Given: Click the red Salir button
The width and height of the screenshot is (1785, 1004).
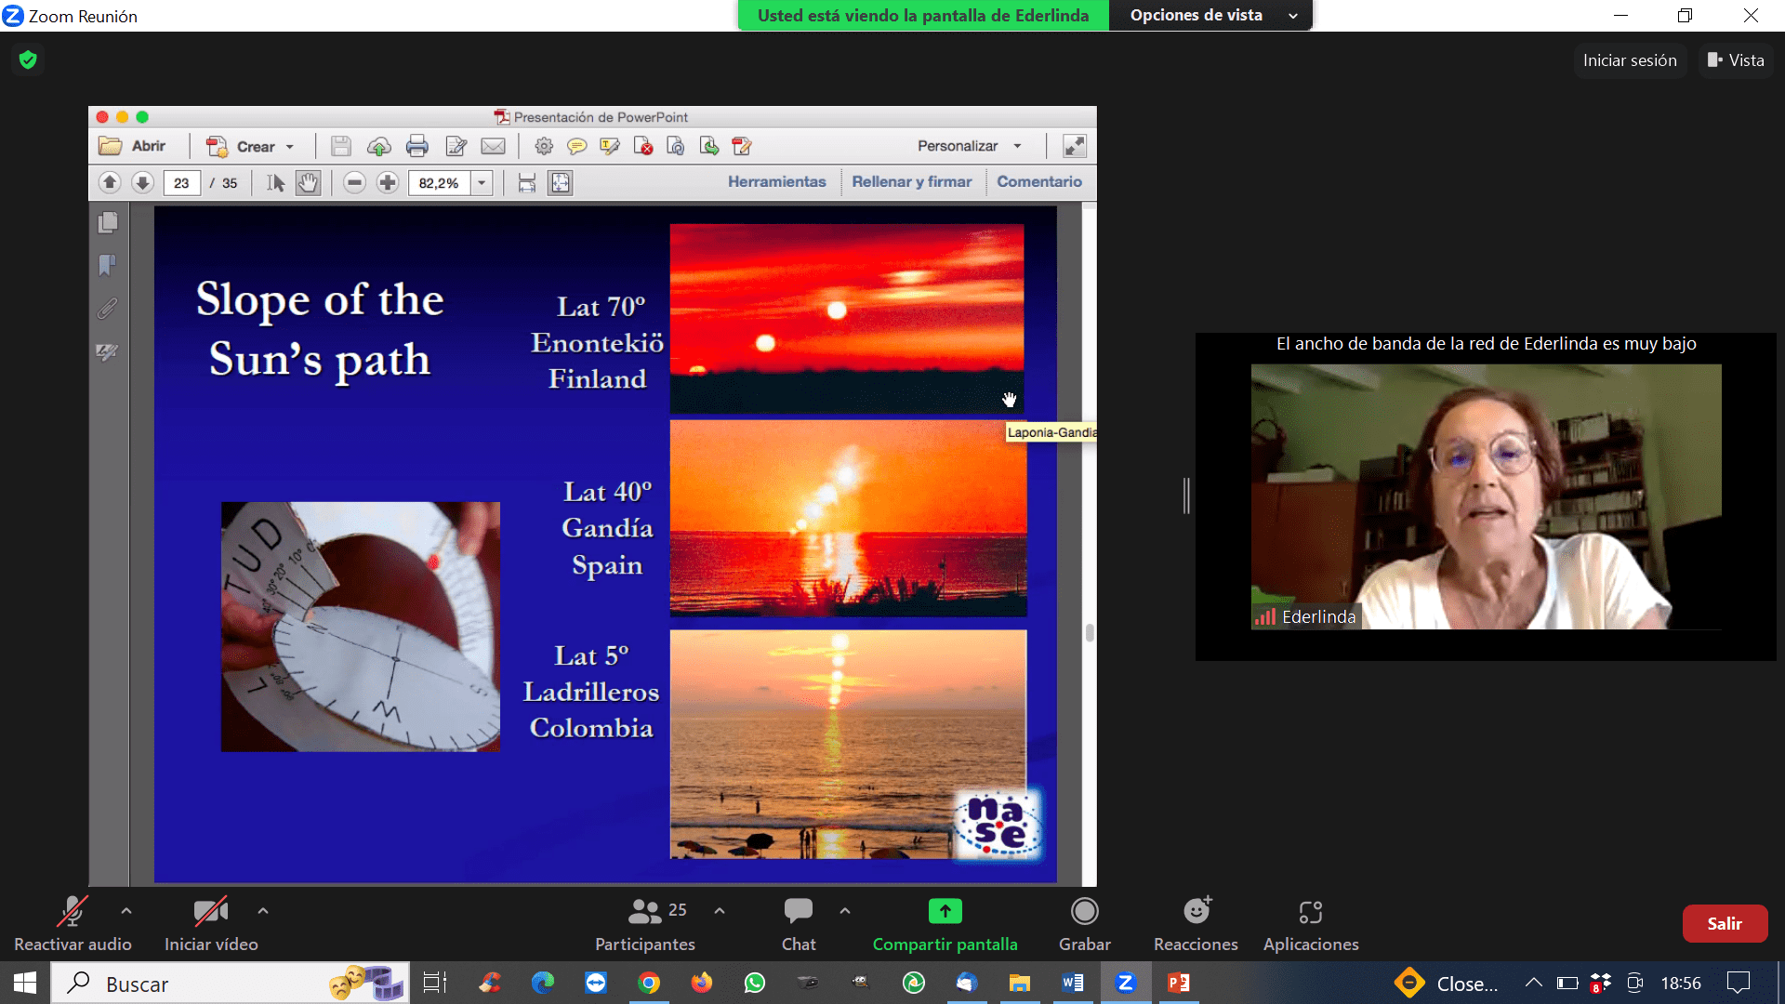Looking at the screenshot, I should click(1725, 923).
